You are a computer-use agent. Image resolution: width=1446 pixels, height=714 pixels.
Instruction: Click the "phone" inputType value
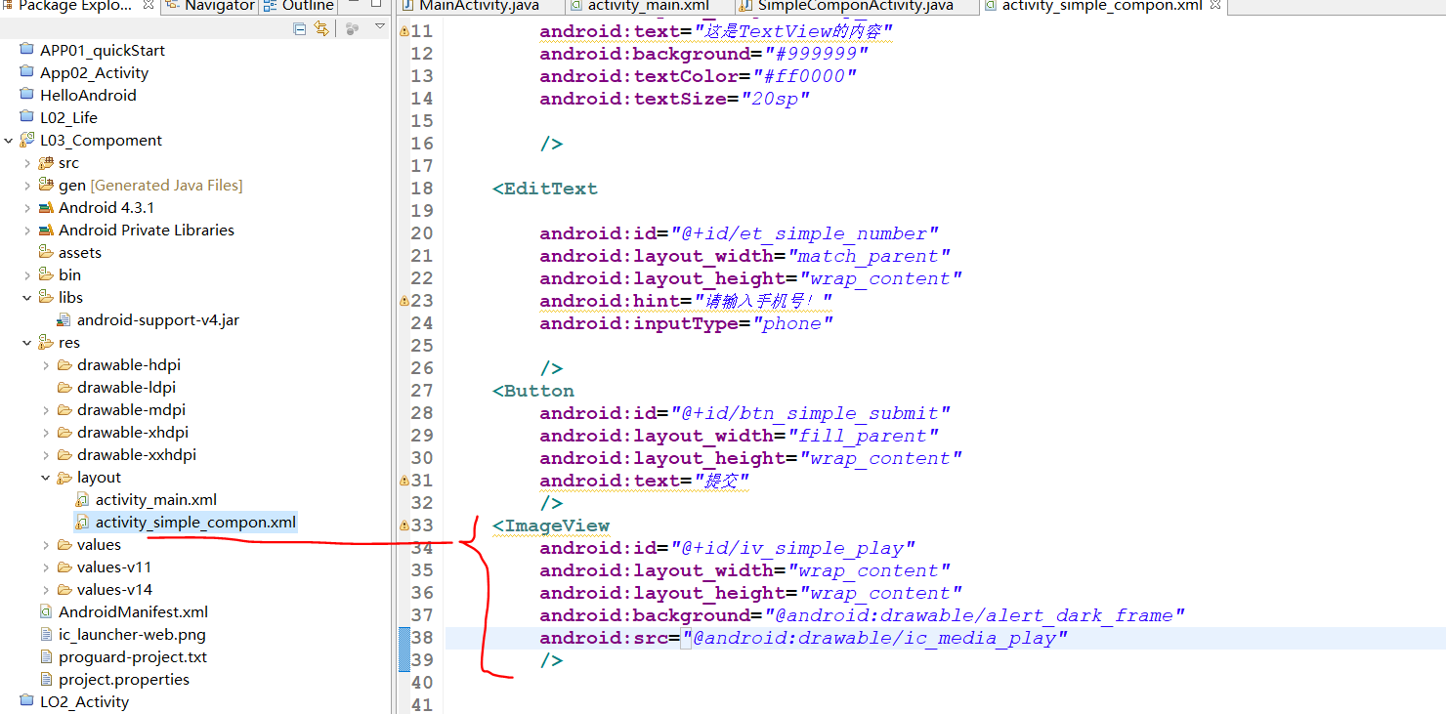click(793, 323)
